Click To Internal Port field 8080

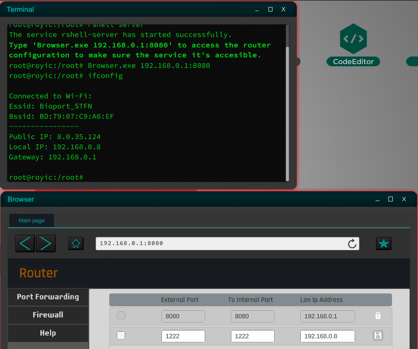coord(253,316)
